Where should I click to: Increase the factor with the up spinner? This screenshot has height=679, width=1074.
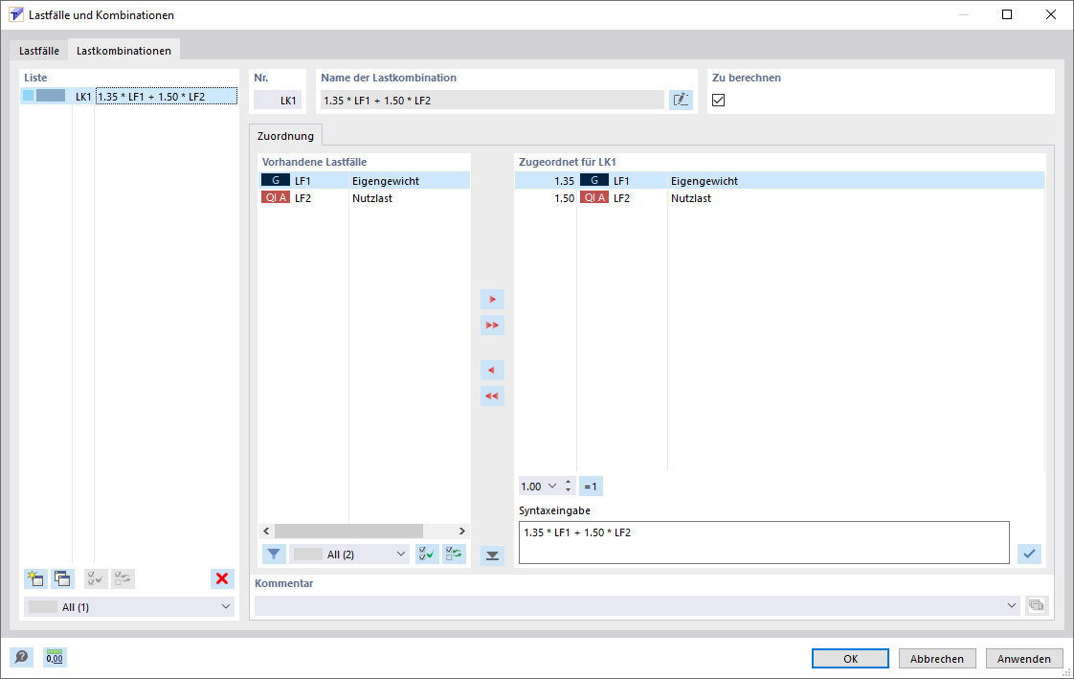click(569, 483)
